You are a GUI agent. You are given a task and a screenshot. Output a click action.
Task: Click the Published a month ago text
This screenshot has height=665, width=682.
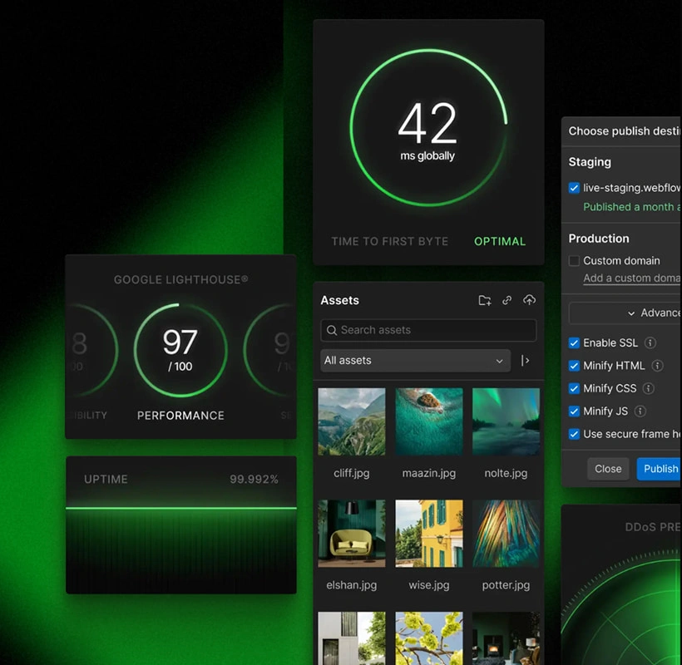[x=632, y=207]
